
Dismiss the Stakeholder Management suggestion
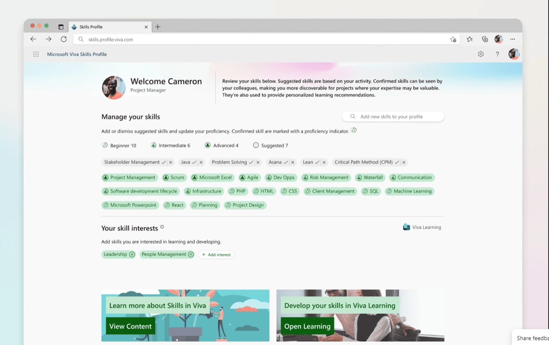point(171,162)
